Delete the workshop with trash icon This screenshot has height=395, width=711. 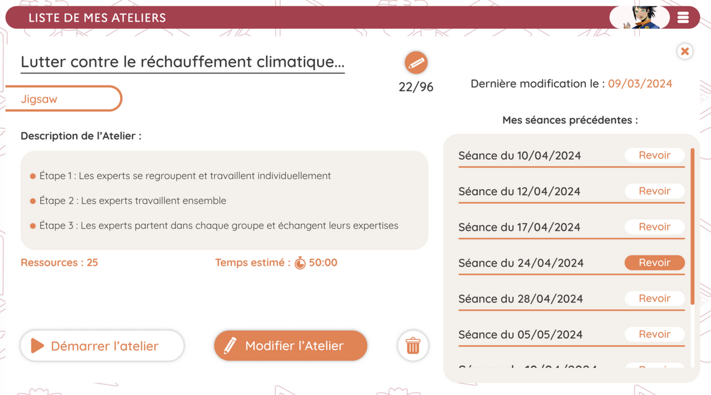pyautogui.click(x=413, y=346)
